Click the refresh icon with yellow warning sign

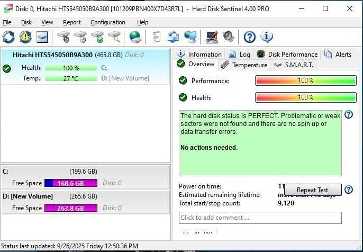25,37
